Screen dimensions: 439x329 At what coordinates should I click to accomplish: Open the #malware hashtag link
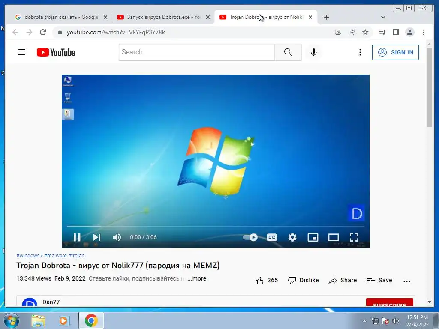click(x=55, y=255)
